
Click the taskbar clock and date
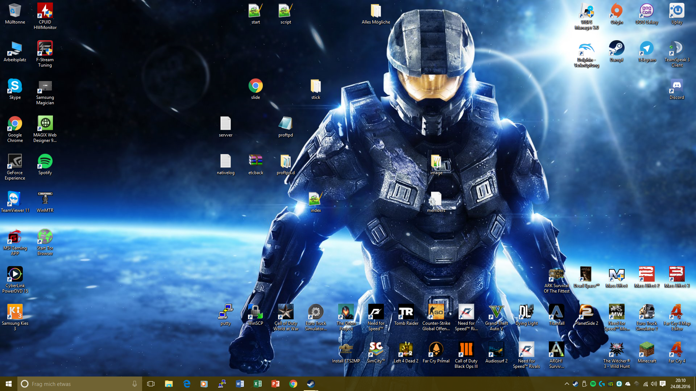pyautogui.click(x=680, y=384)
